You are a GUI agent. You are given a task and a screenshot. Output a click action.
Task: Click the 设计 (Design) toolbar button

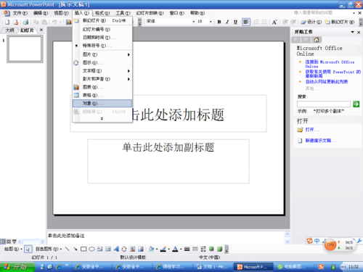[x=311, y=22]
